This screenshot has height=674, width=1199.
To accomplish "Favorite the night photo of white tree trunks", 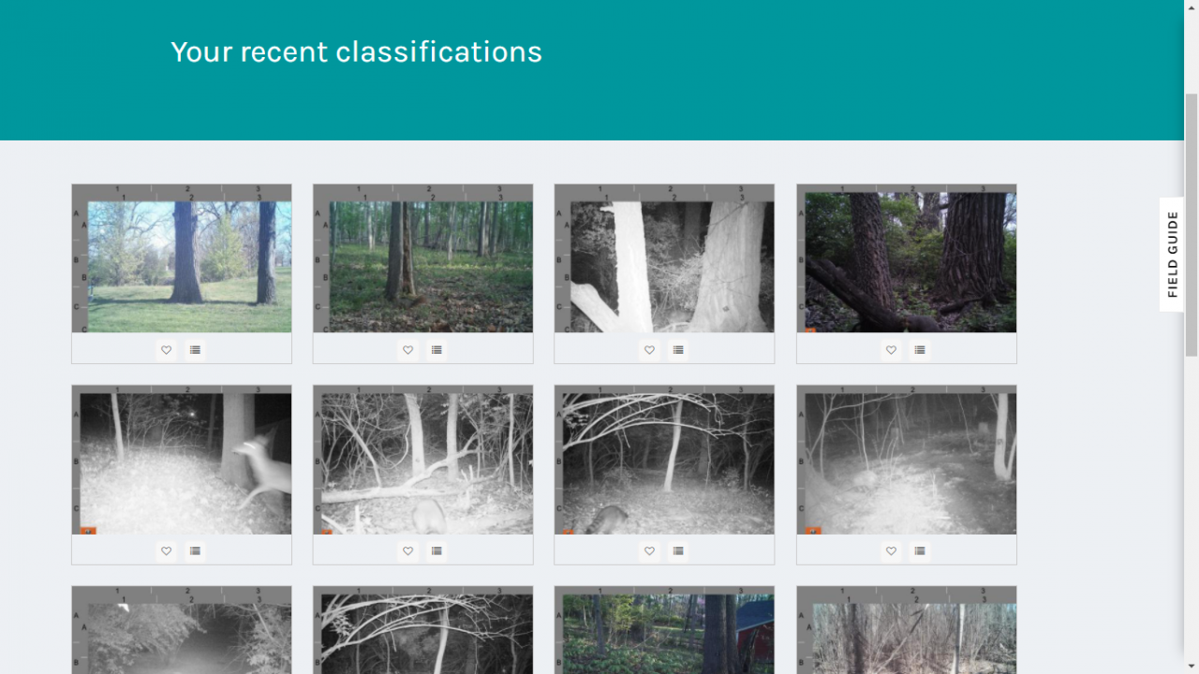I will pos(649,350).
